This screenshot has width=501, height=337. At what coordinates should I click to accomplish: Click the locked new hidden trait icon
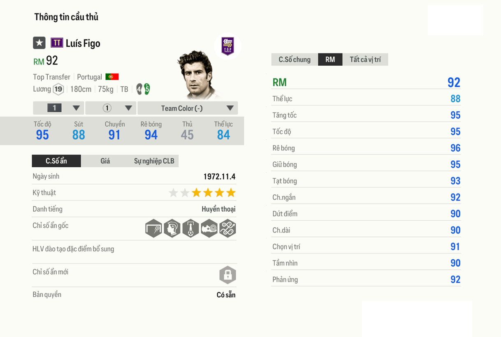[227, 275]
